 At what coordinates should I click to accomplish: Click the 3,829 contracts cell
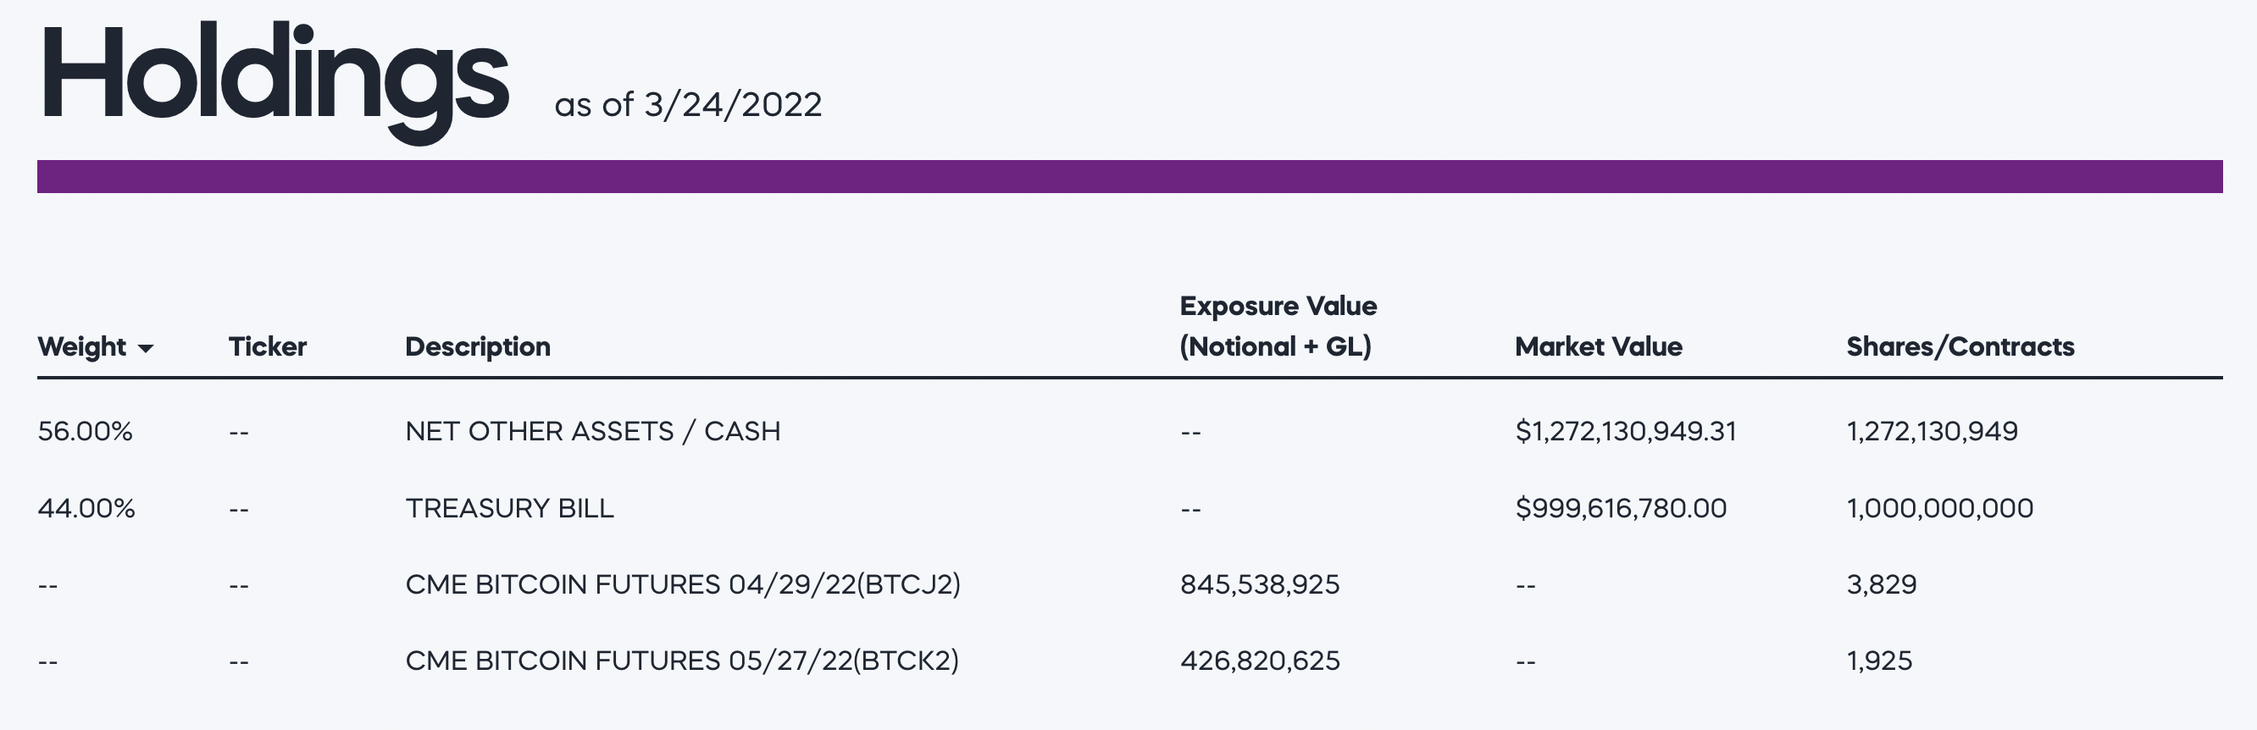click(1881, 583)
